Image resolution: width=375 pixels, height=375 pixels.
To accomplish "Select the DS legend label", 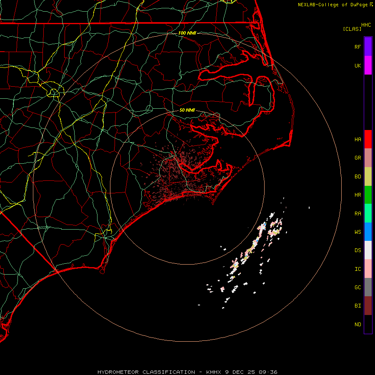I will coord(357,250).
